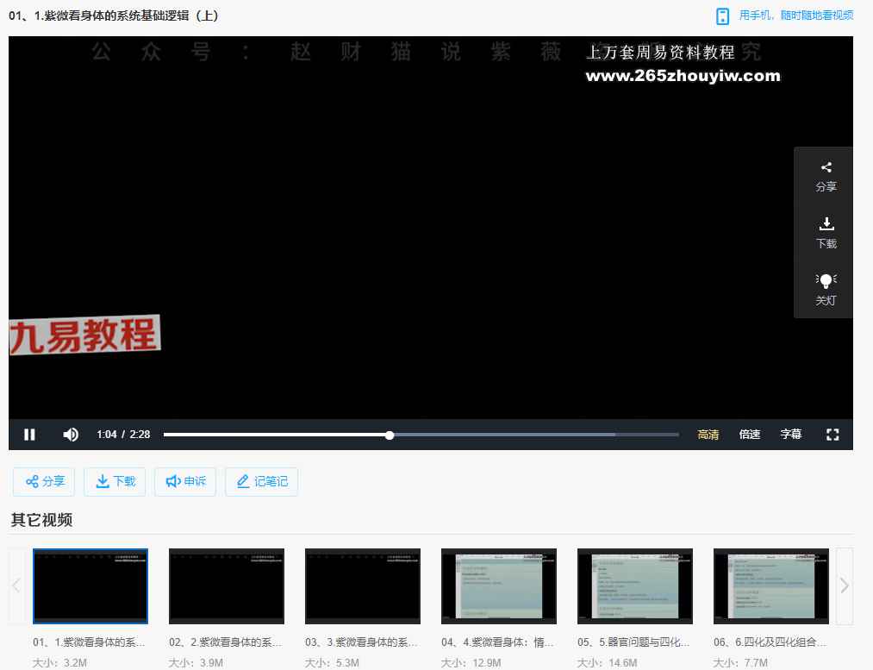Viewport: 873px width, 670px height.
Task: Select video 06 四化及四化组合 thumbnail
Action: point(770,585)
